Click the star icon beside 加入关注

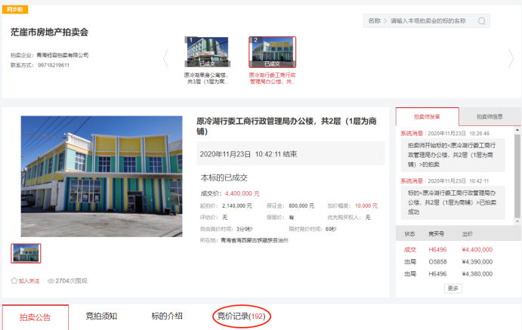click(x=14, y=280)
